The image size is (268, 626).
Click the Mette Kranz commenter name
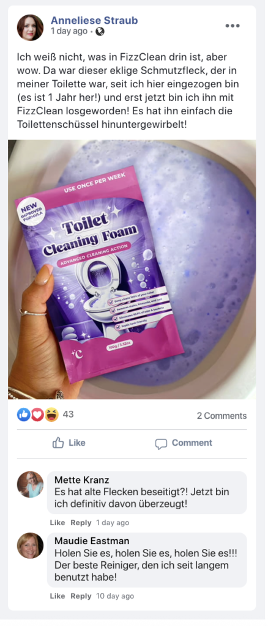[x=81, y=480]
